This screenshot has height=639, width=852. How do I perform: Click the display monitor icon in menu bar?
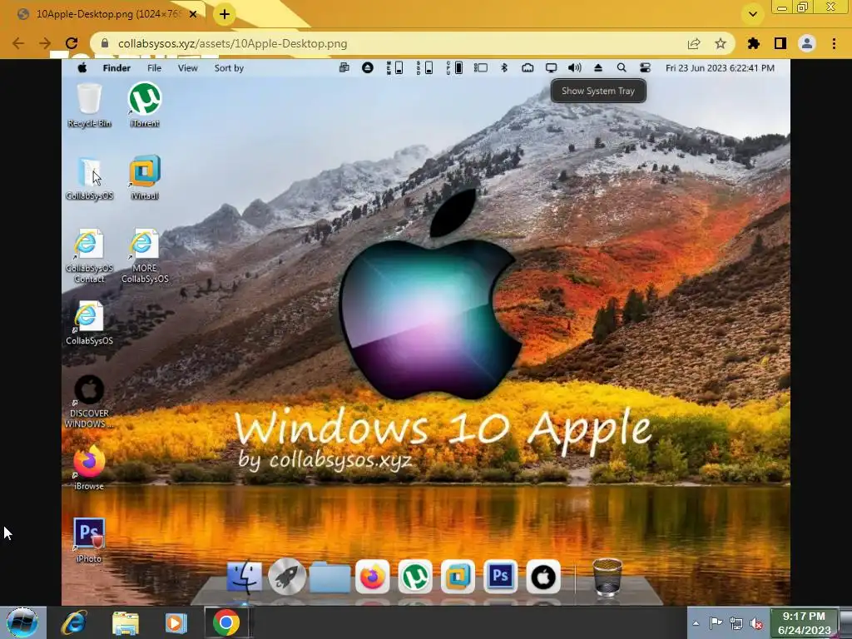(551, 68)
